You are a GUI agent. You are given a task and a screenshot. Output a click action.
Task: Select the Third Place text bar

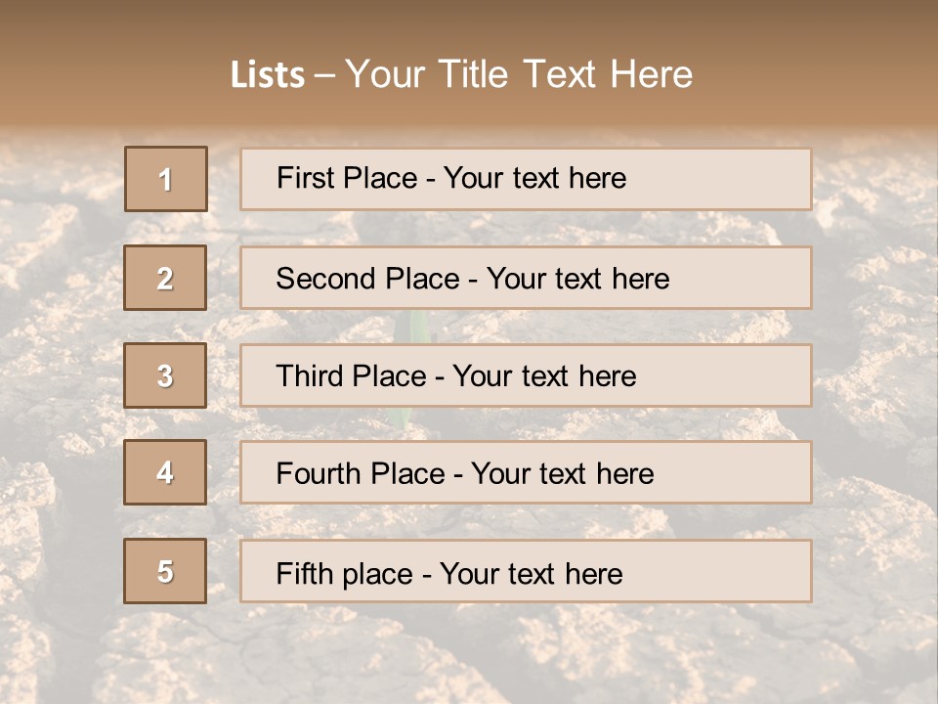(x=526, y=375)
